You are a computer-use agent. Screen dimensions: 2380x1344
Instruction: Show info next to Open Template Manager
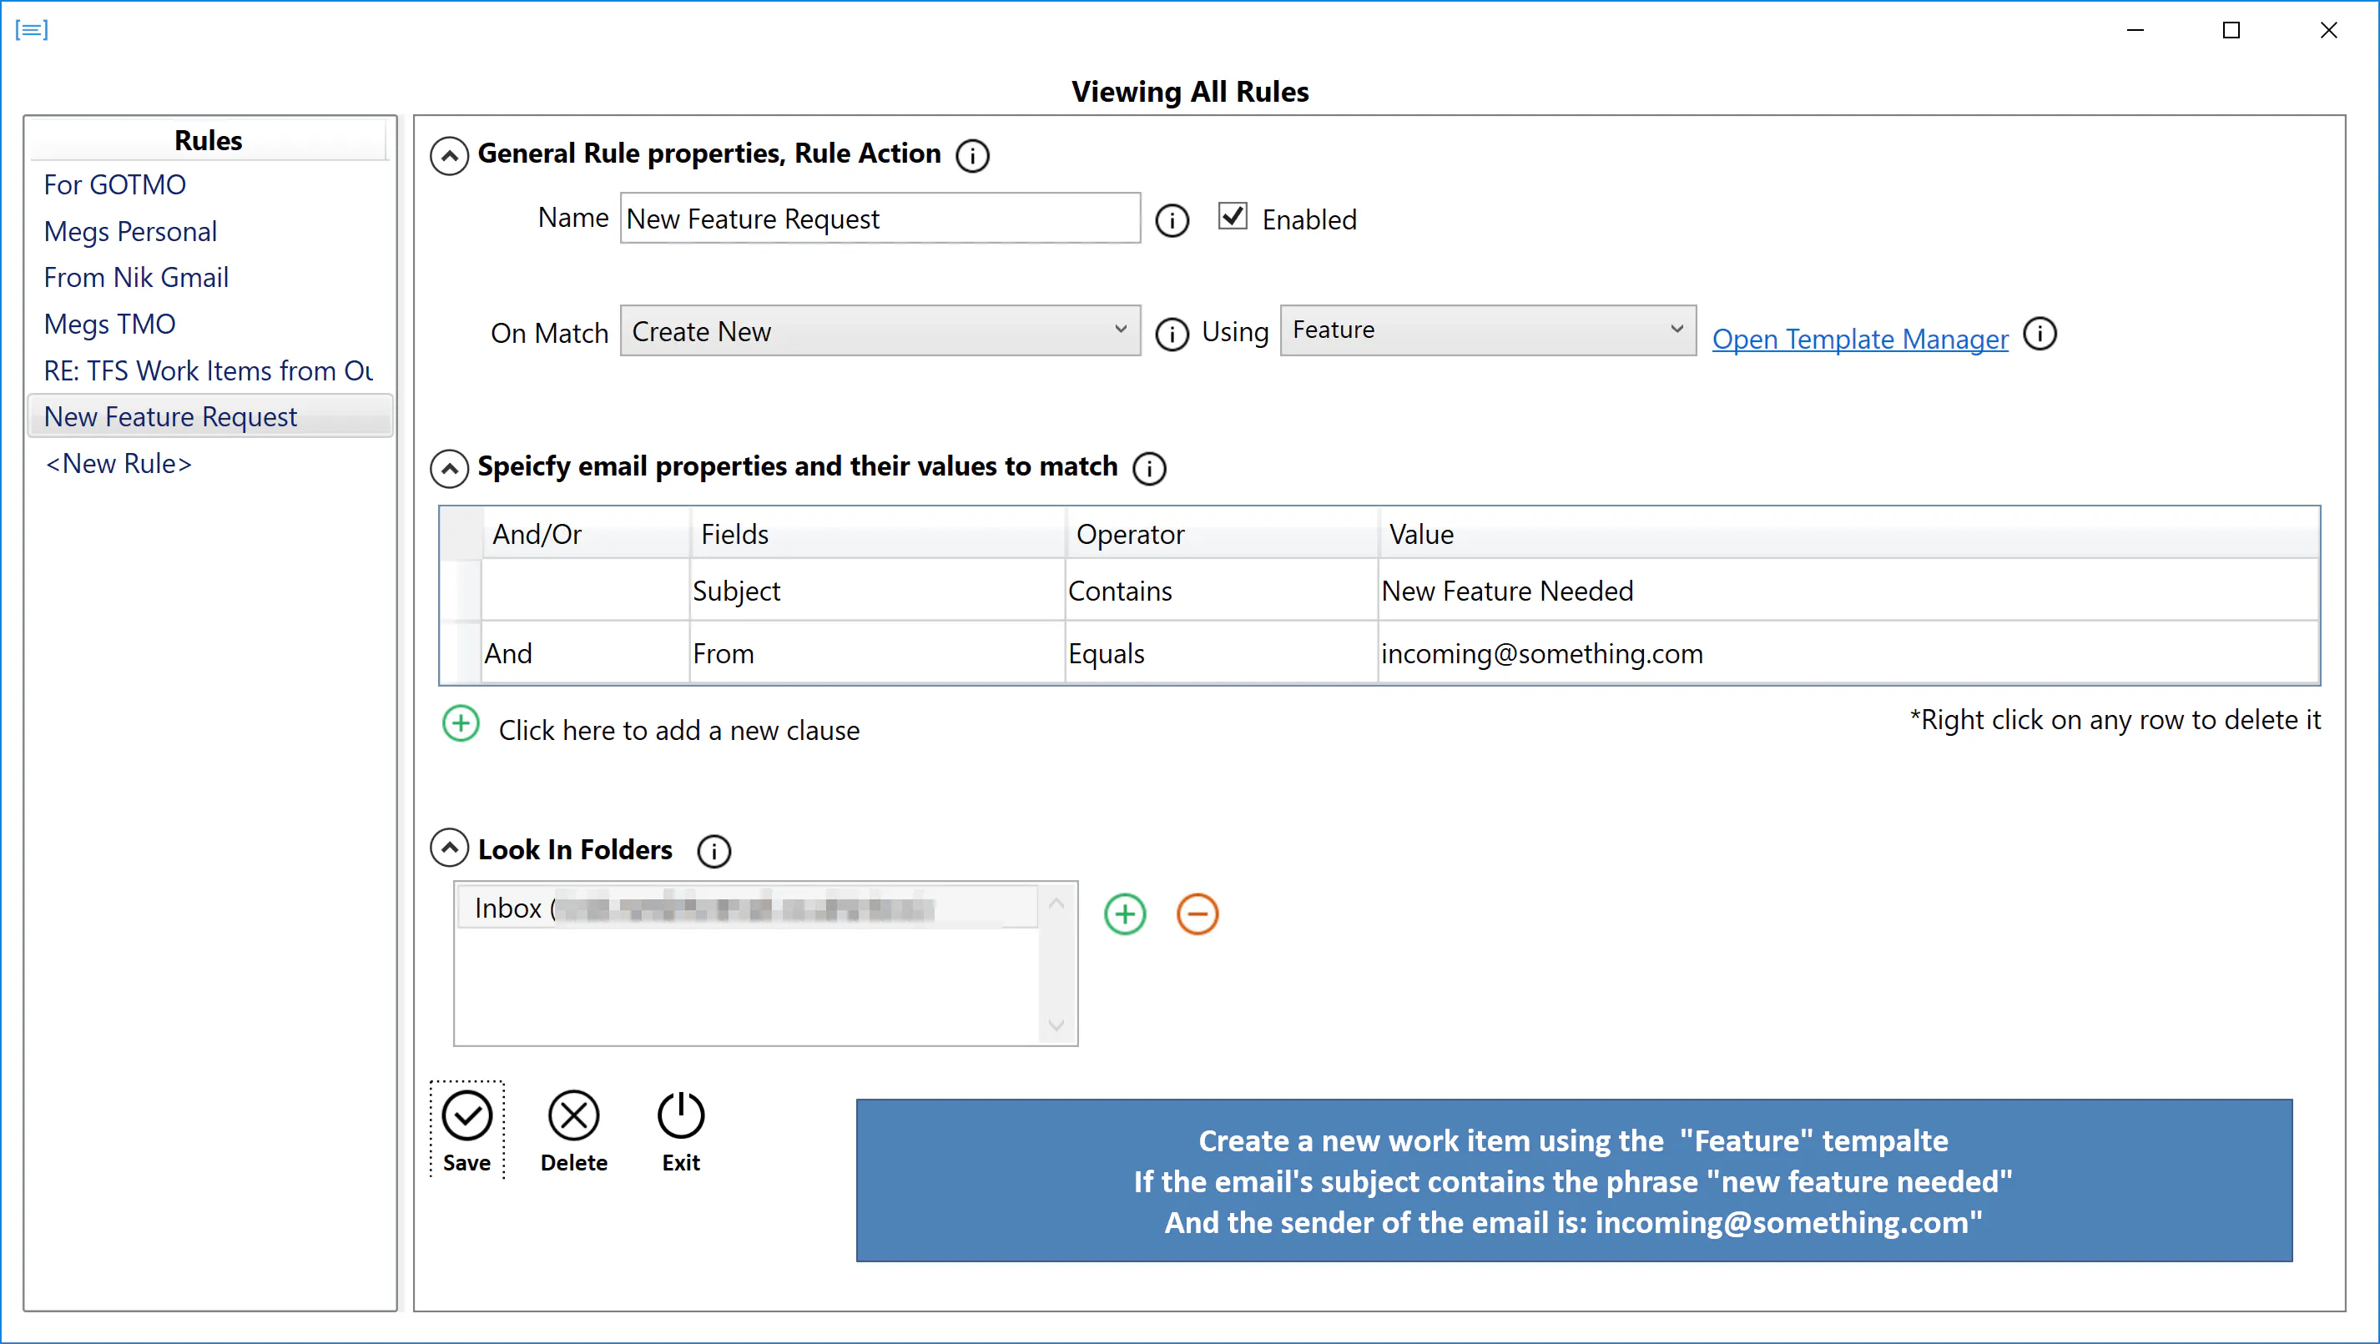click(2040, 333)
